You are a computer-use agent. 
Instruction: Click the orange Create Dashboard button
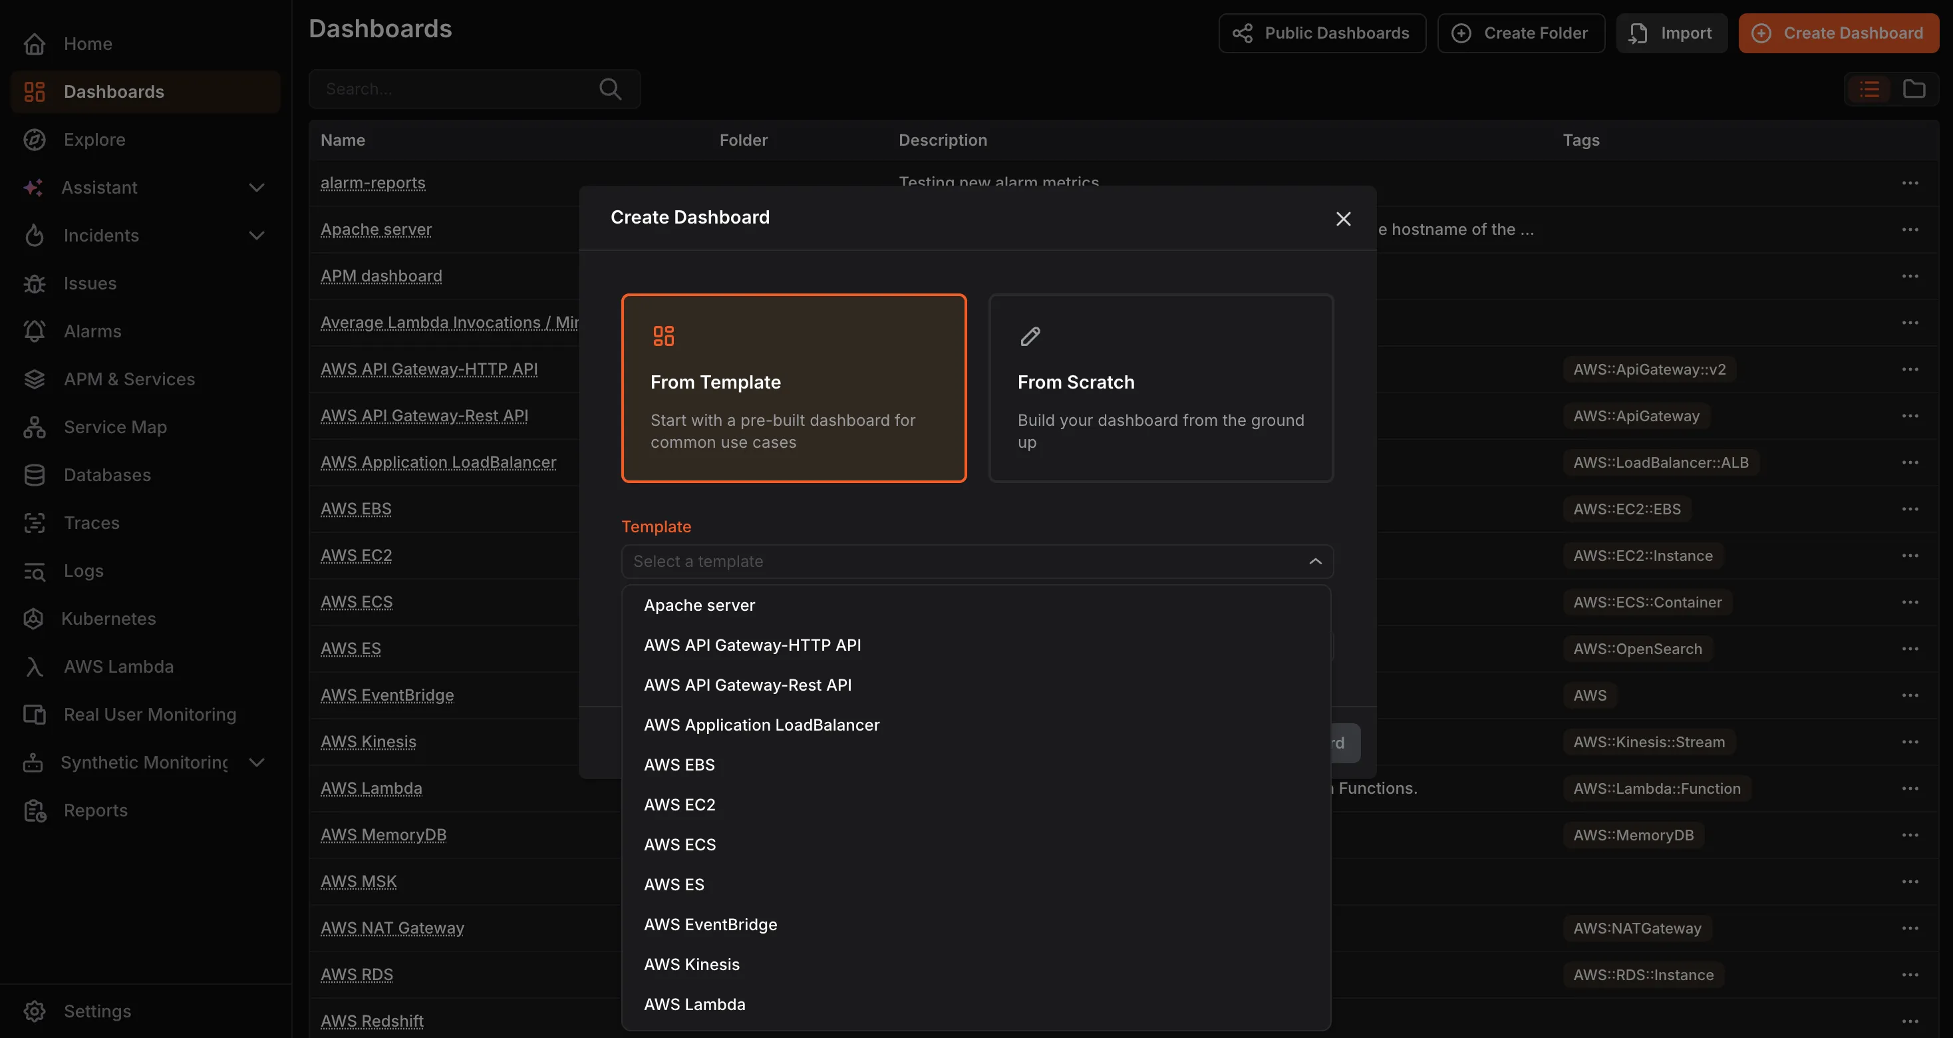[1839, 33]
